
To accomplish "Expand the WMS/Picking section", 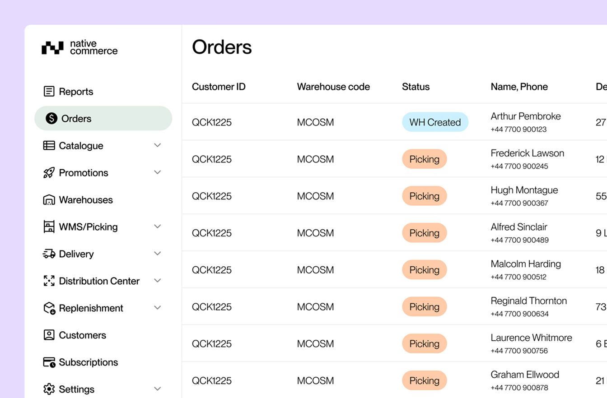I will pyautogui.click(x=157, y=226).
